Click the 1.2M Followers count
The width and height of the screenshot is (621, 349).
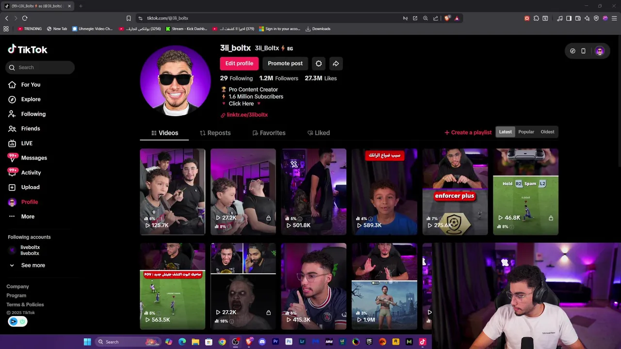tap(278, 78)
